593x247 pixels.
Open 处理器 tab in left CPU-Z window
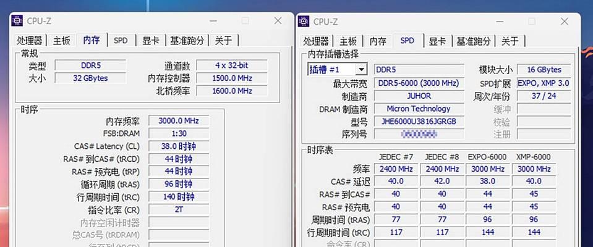click(x=30, y=40)
